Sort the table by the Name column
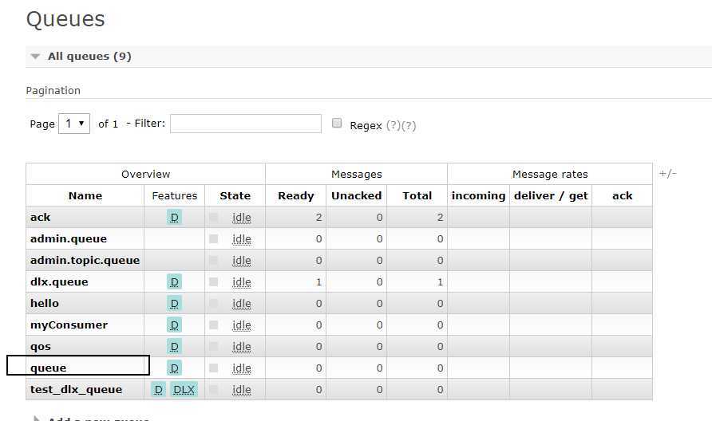712x421 pixels. click(85, 195)
